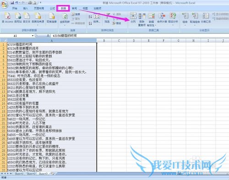This screenshot has width=229, height=180.
Task: Open the Sheet3 worksheet tab
Action: [x=43, y=174]
